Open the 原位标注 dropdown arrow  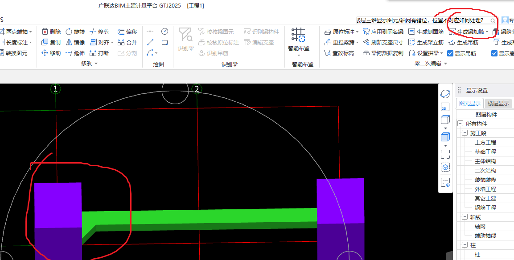[357, 32]
